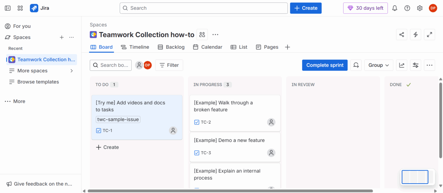Open the Automation lightning bolt icon
443x193 pixels.
[415, 34]
